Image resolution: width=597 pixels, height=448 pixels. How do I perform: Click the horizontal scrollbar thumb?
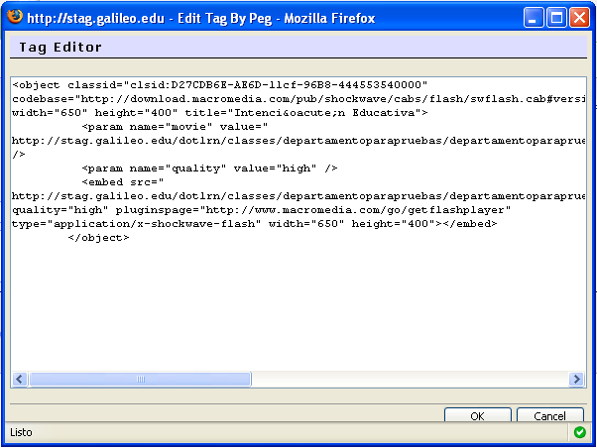point(140,379)
